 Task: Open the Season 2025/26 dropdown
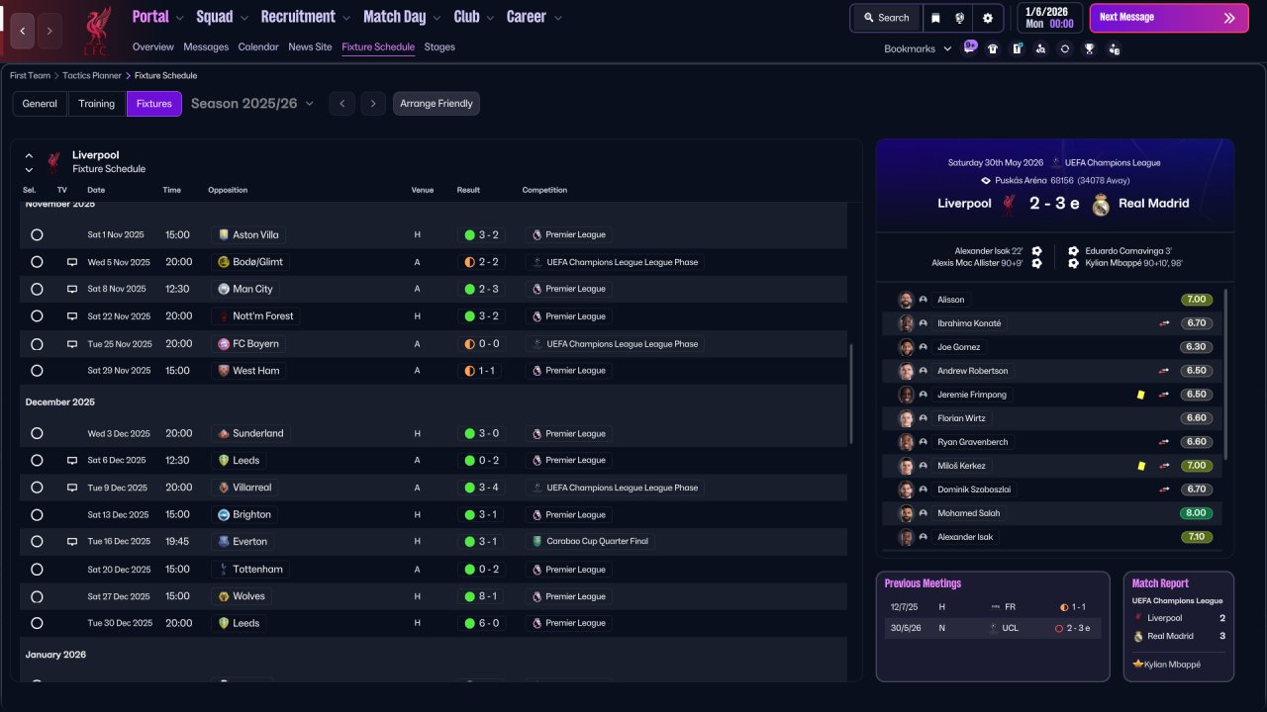pyautogui.click(x=252, y=104)
